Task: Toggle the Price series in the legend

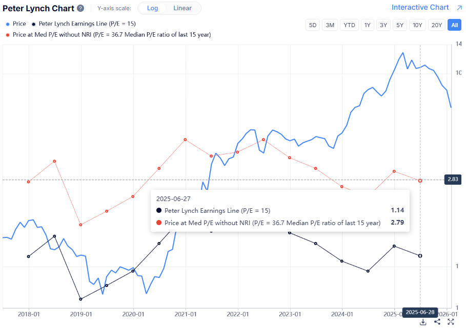Action: coord(16,24)
